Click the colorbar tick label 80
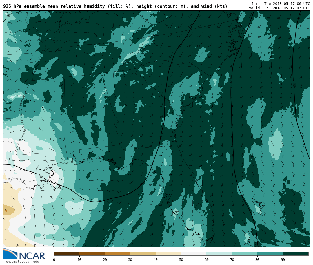313x265 pixels. [x=257, y=259]
